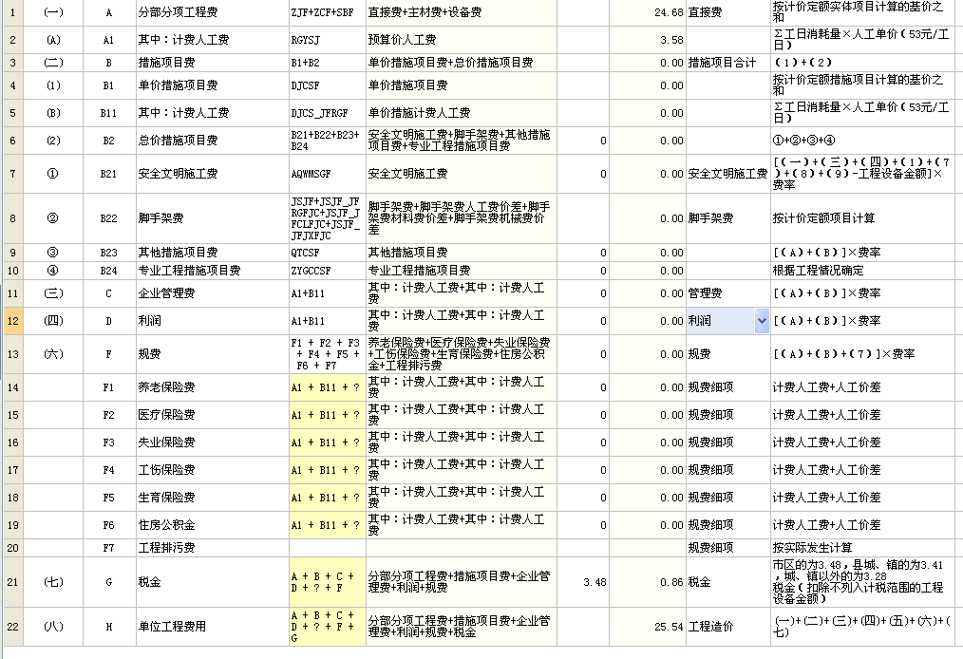This screenshot has width=963, height=659.
Task: Click the formula cell ZJF+ZCF+SBF
Action: [328, 12]
